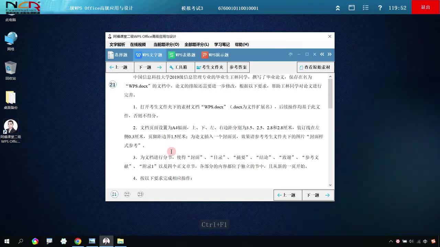Click scrollbar up arrow

330,77
